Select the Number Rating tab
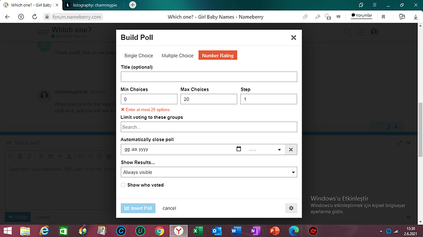The height and width of the screenshot is (237, 423). (x=218, y=56)
